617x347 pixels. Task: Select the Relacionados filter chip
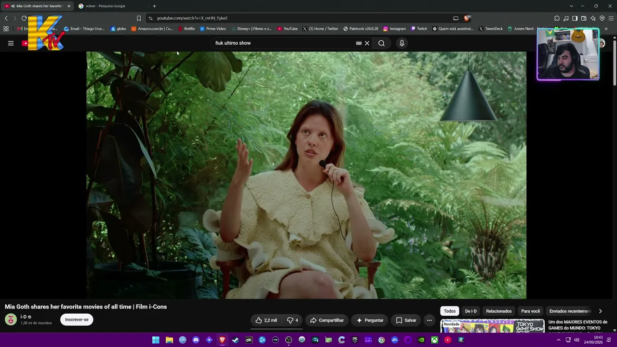[x=498, y=311]
